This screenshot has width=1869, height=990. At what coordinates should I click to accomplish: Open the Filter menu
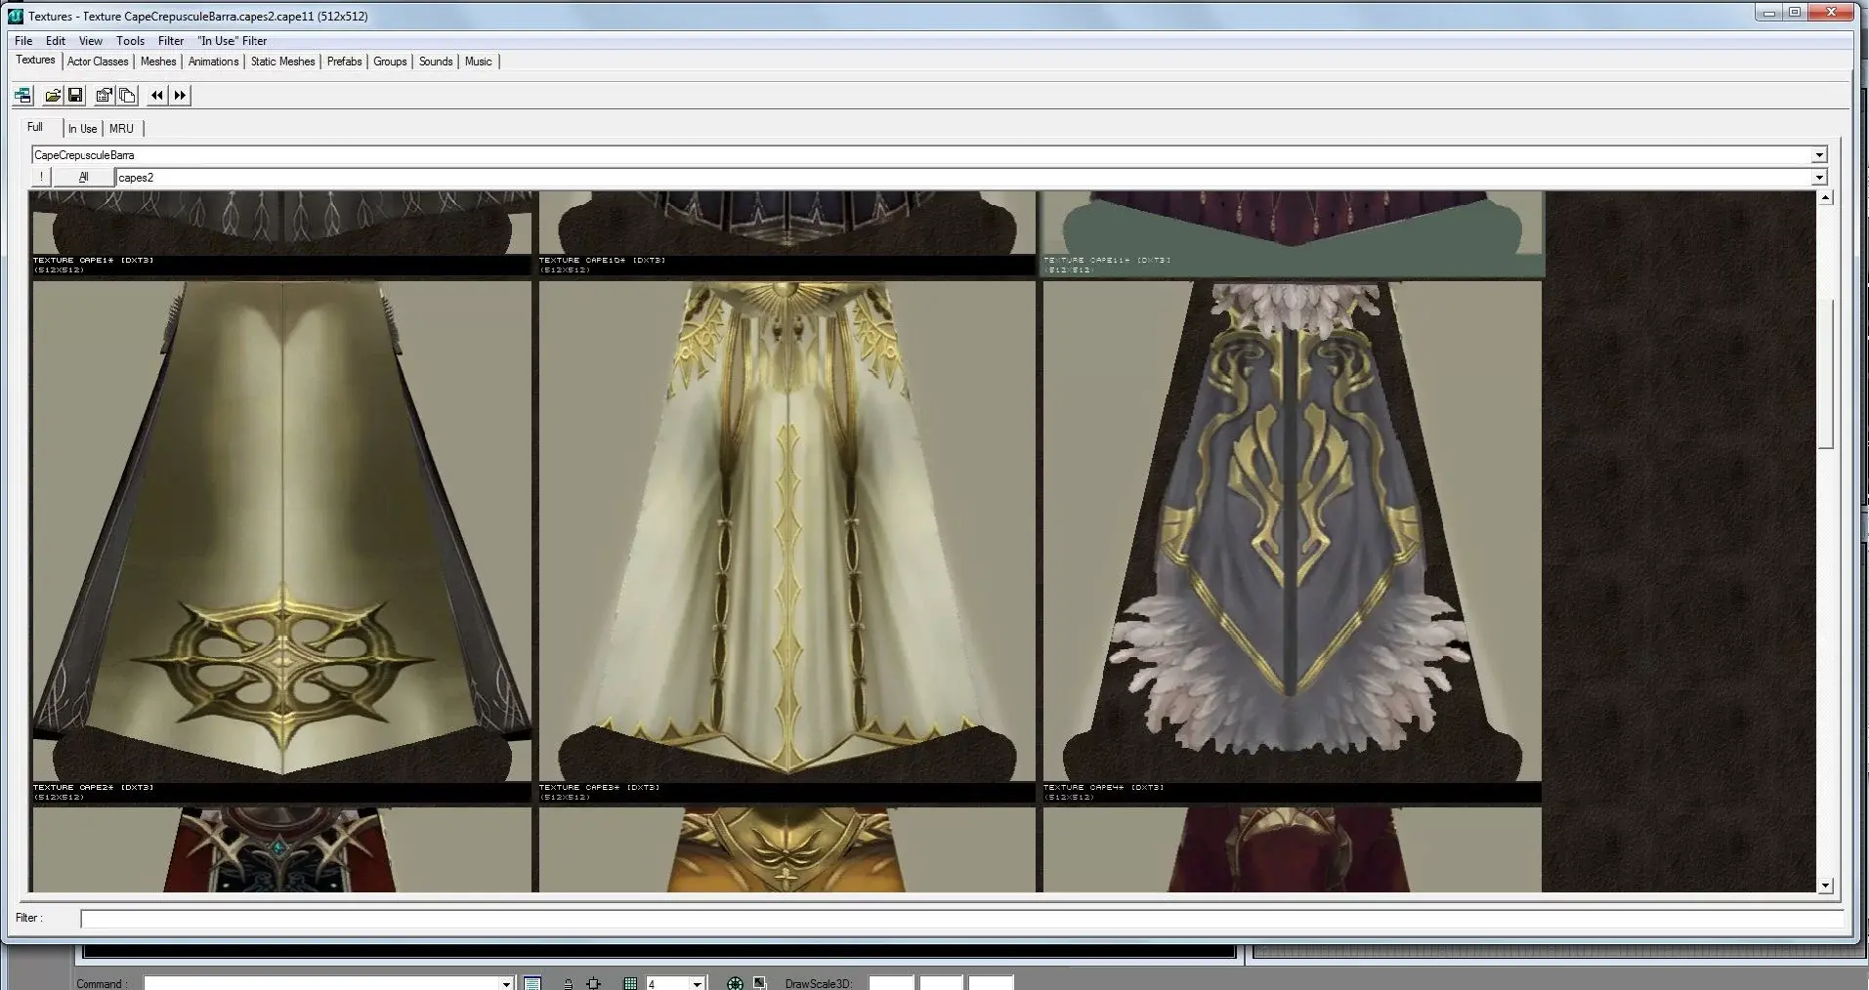point(171,41)
